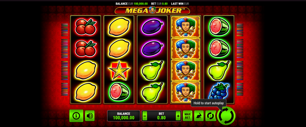306x127 pixels.
Task: Select the left payline indicator strip
Action: click(65, 59)
